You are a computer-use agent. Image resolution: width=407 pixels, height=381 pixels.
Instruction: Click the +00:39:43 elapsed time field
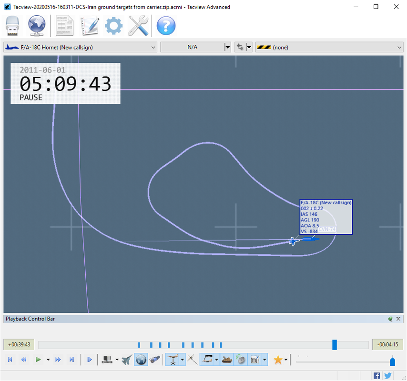tap(19, 344)
